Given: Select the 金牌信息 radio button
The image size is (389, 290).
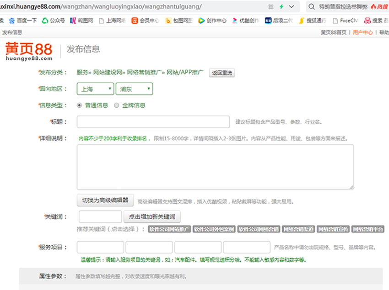Looking at the screenshot, I should click(117, 105).
